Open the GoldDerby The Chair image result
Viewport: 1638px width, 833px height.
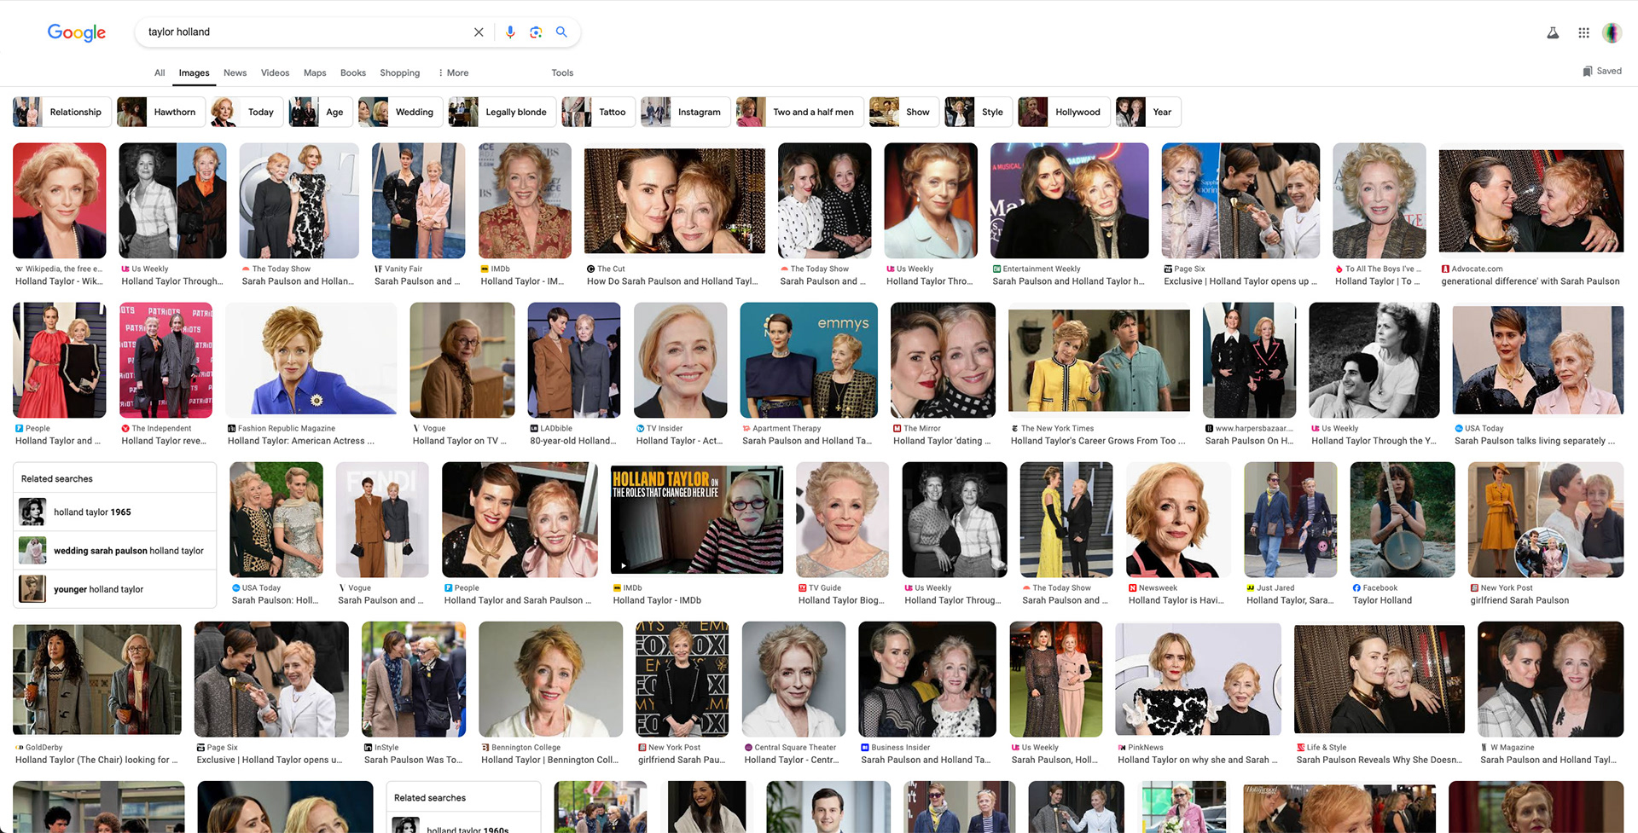tap(97, 679)
